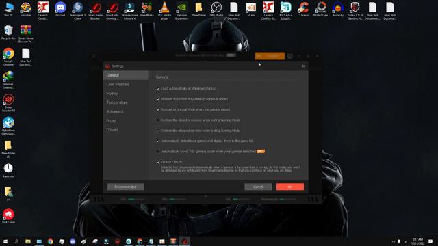Click the taskbar clock showing 2:17 AM

(x=417, y=241)
